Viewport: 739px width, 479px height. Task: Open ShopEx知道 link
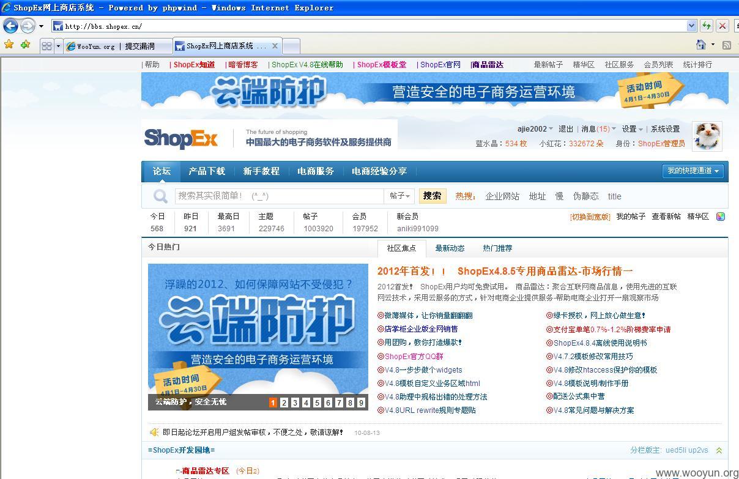point(194,64)
